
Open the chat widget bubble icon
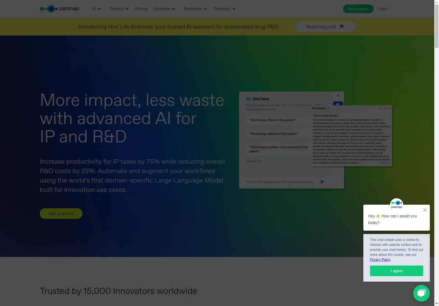421,293
